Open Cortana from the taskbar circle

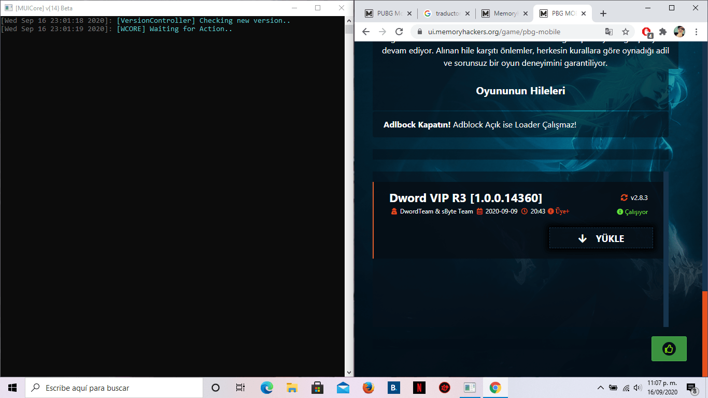pyautogui.click(x=216, y=388)
